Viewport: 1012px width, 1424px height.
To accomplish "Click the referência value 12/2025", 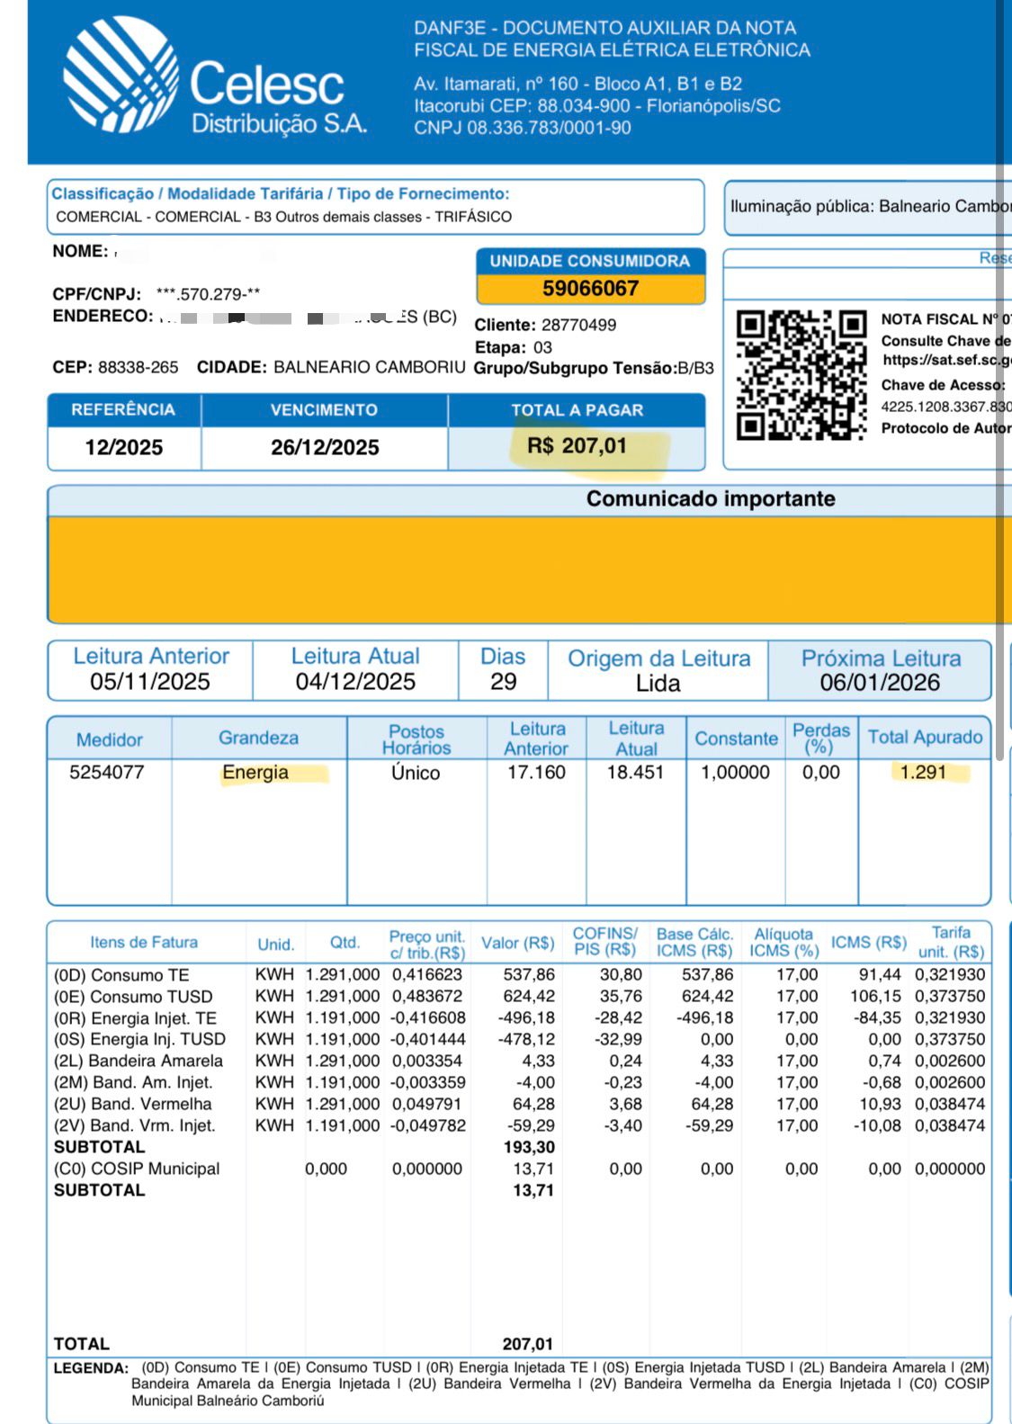I will coord(124,447).
